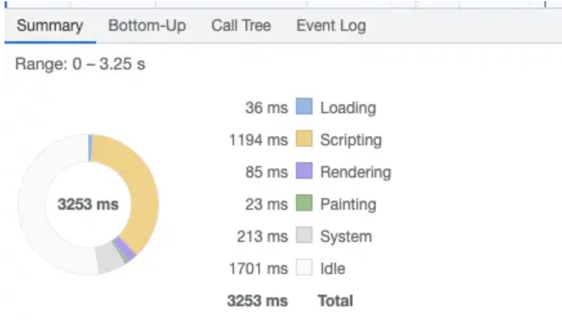Click the 3253 ms donut chart center
This screenshot has height=323, width=562.
(88, 205)
